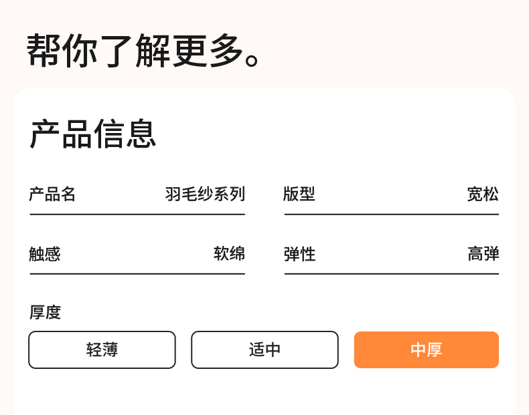Click the 产品名 field label
The height and width of the screenshot is (415, 529).
[x=52, y=194]
